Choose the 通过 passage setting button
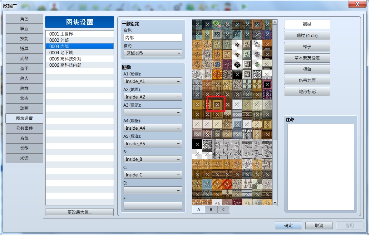Image resolution: width=369 pixels, height=235 pixels. click(x=307, y=24)
